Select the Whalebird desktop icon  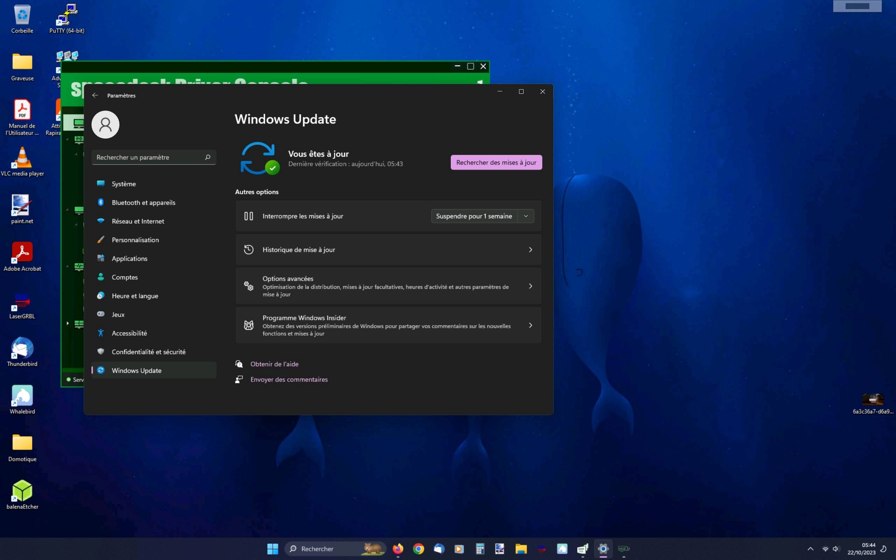(x=22, y=400)
